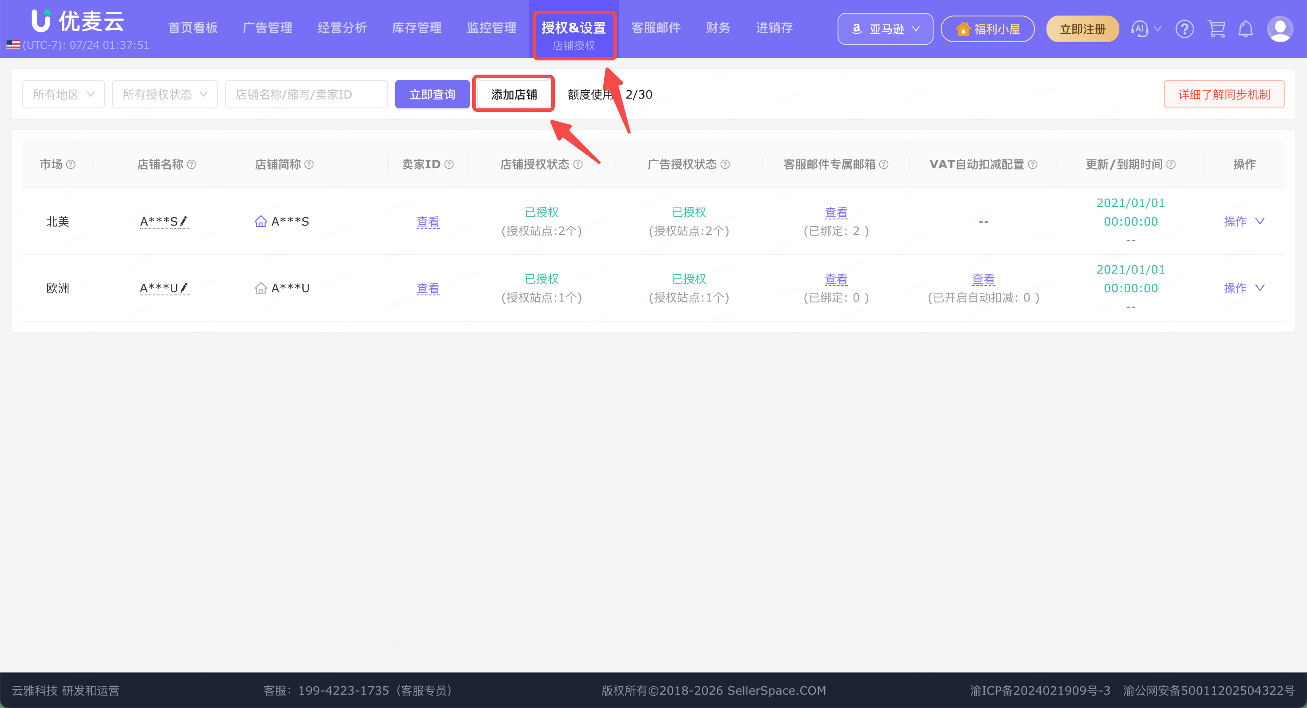The image size is (1307, 708).
Task: Open the shopping cart icon
Action: pyautogui.click(x=1216, y=29)
